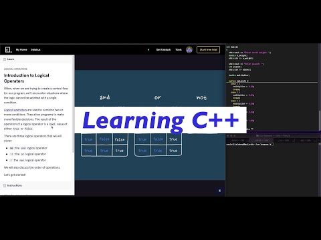Click the Learn section icon
This screenshot has height=240, width=321.
pos(5,59)
